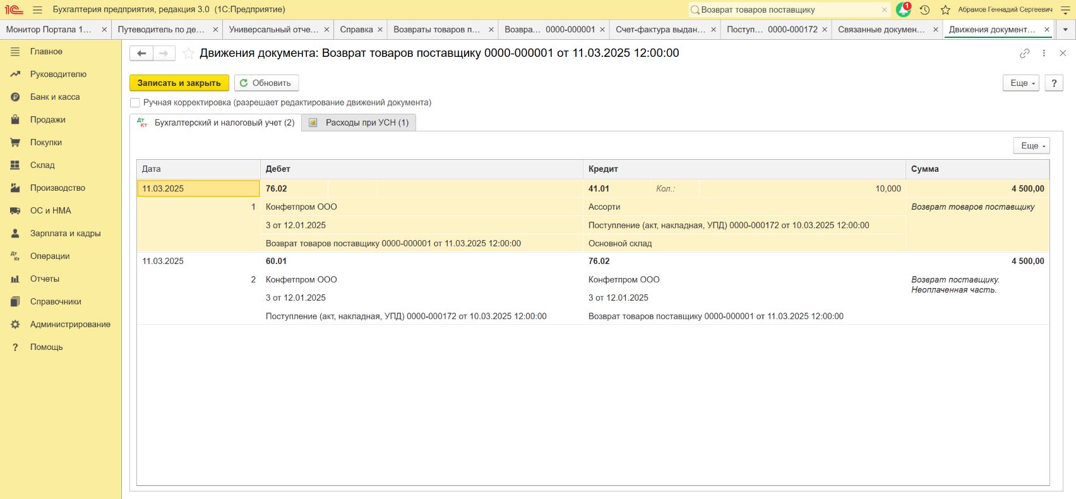Clear the search field text
Image resolution: width=1076 pixels, height=499 pixels.
click(x=884, y=9)
